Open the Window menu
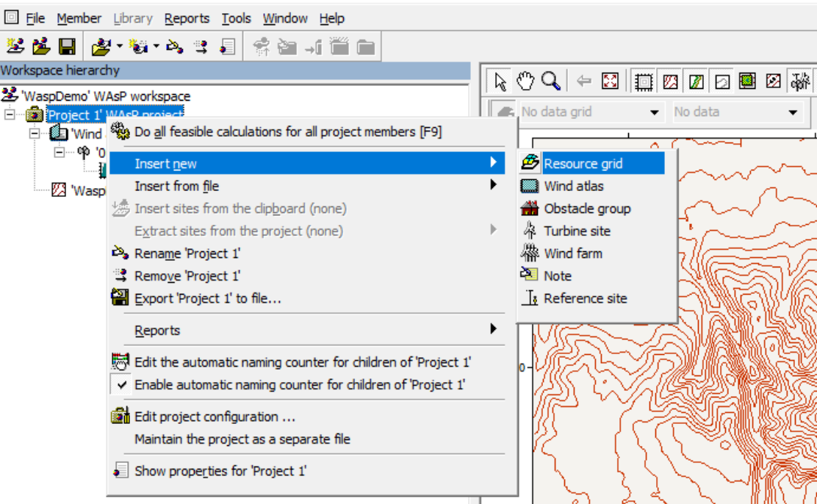 [x=285, y=18]
